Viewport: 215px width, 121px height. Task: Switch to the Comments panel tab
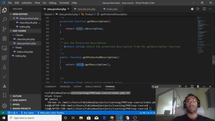click(50, 87)
